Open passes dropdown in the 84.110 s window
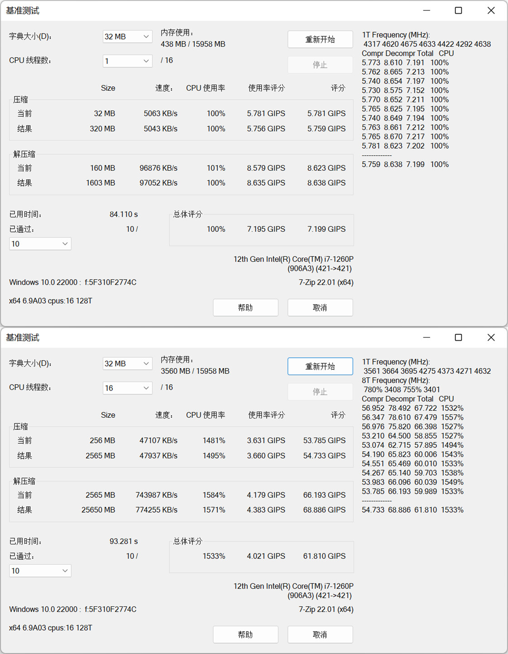This screenshot has height=654, width=508. click(40, 244)
